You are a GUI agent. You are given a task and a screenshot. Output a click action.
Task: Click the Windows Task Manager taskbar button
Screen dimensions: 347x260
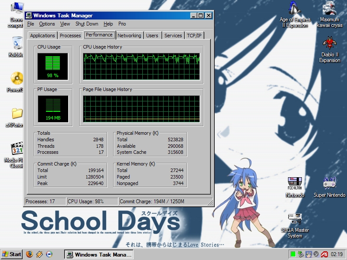pos(99,254)
